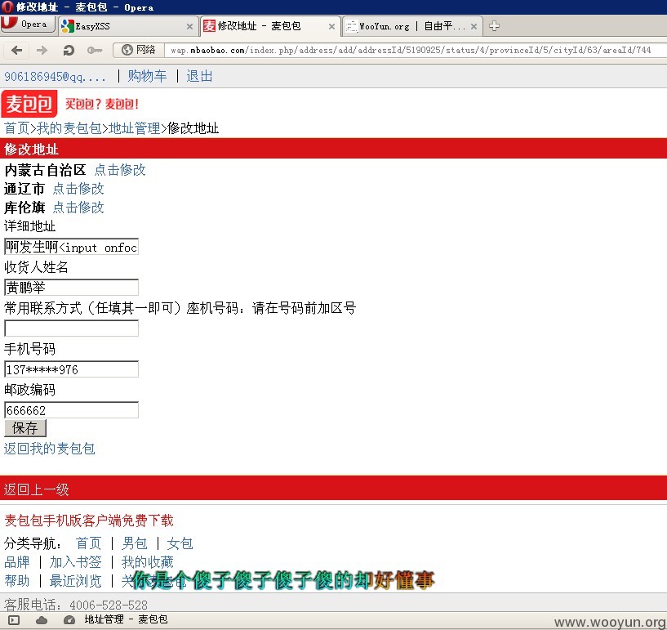Viewport: 667px width, 630px height.
Task: Switch to the WooYun.org tab
Action: click(412, 26)
